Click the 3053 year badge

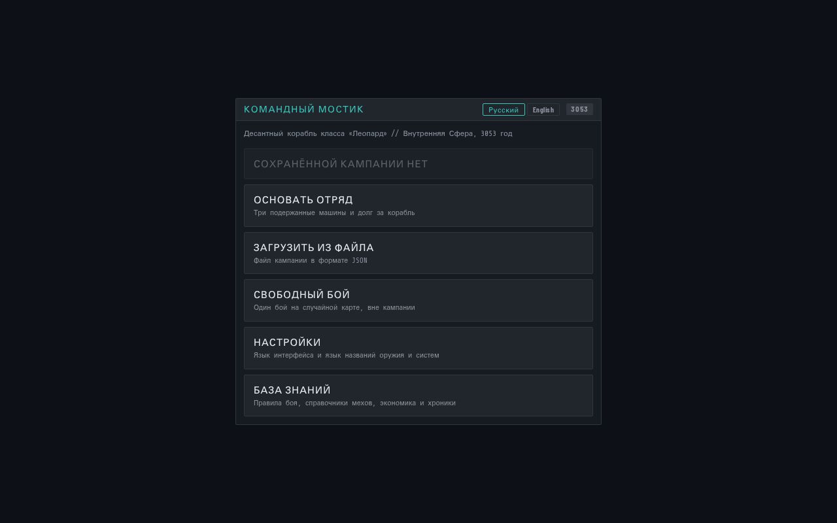coord(579,109)
